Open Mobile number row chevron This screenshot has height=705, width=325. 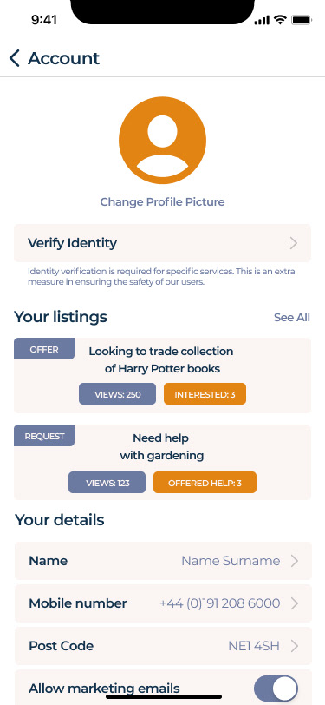coord(295,603)
